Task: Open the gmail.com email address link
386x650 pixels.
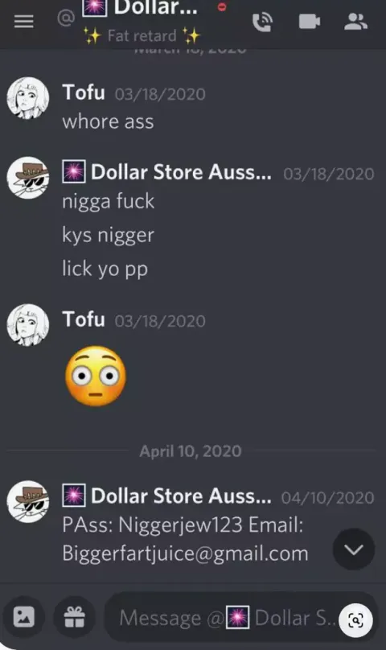Action: click(185, 553)
